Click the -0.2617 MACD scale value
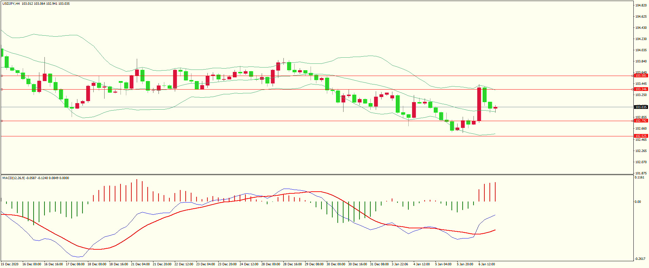This screenshot has width=649, height=268. (640, 259)
